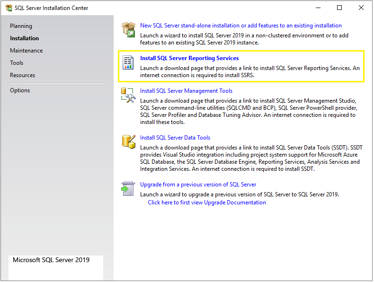Screen dimensions: 374x282
Task: Open the Upgrade Documentation link
Action: point(207,203)
